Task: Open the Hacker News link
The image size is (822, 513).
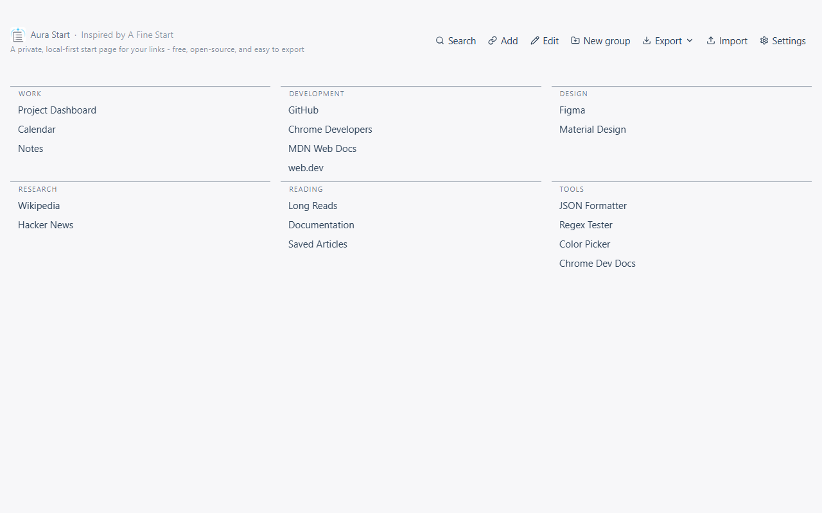Action: click(x=46, y=225)
